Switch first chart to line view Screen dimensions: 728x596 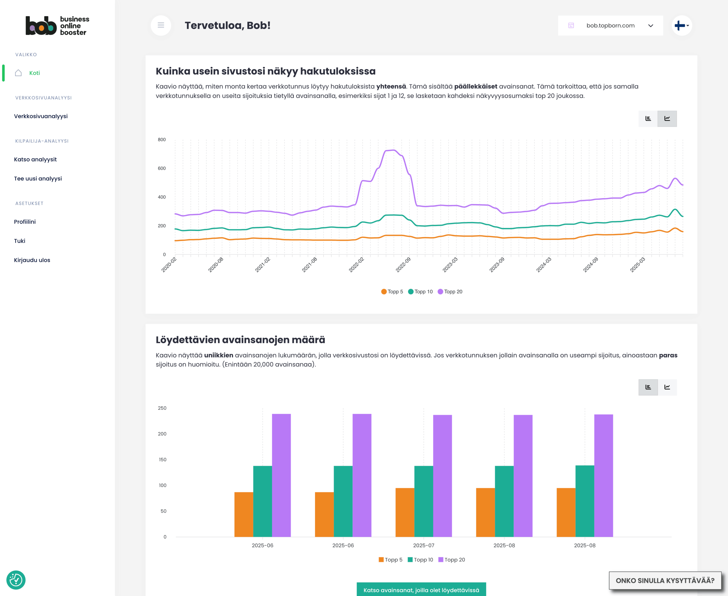pyautogui.click(x=667, y=119)
